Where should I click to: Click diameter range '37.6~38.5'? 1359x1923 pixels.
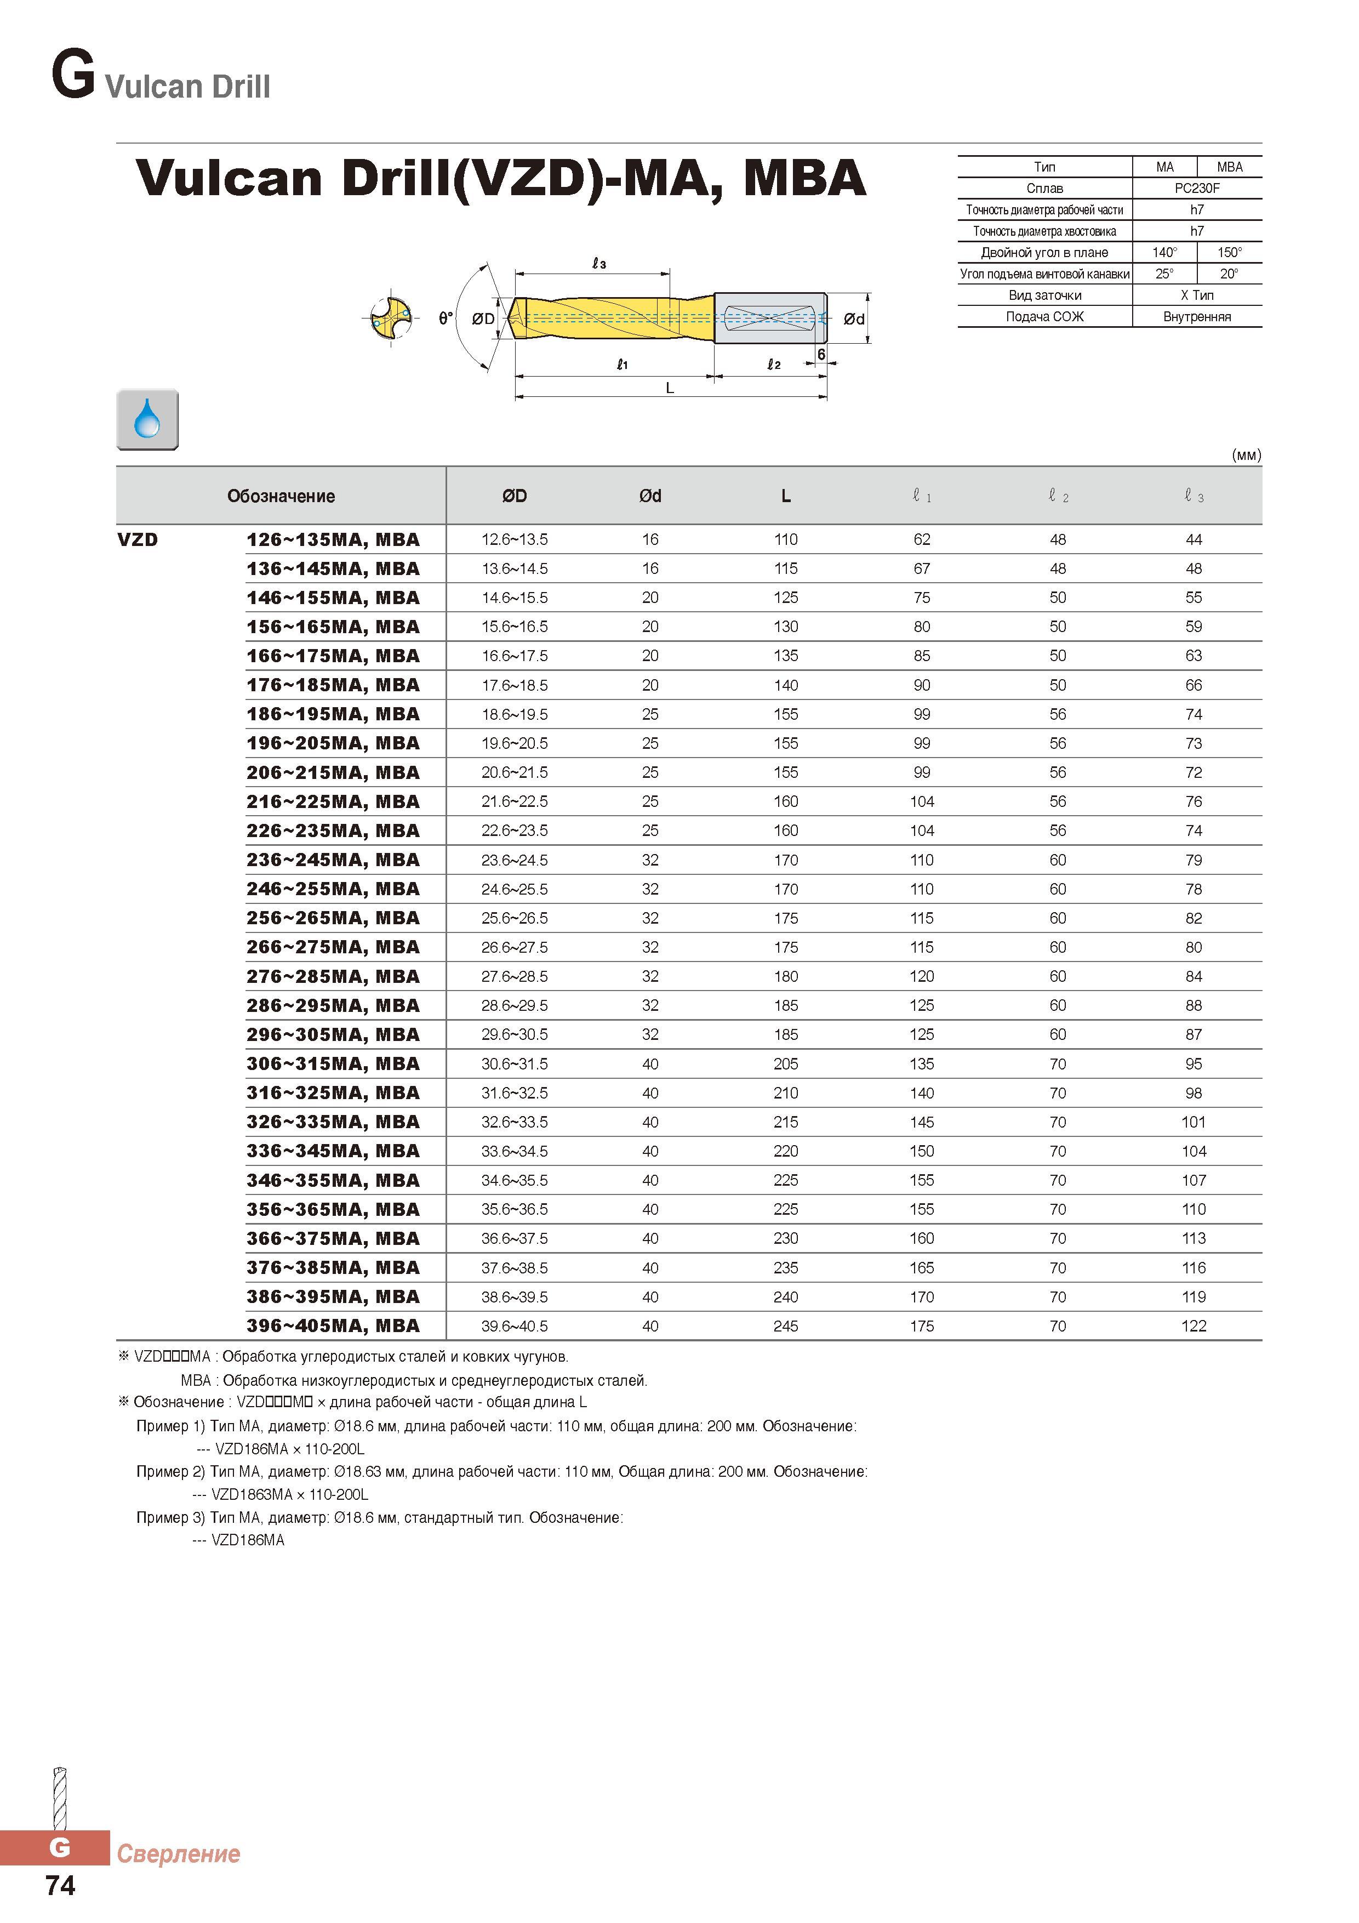[x=515, y=1268]
